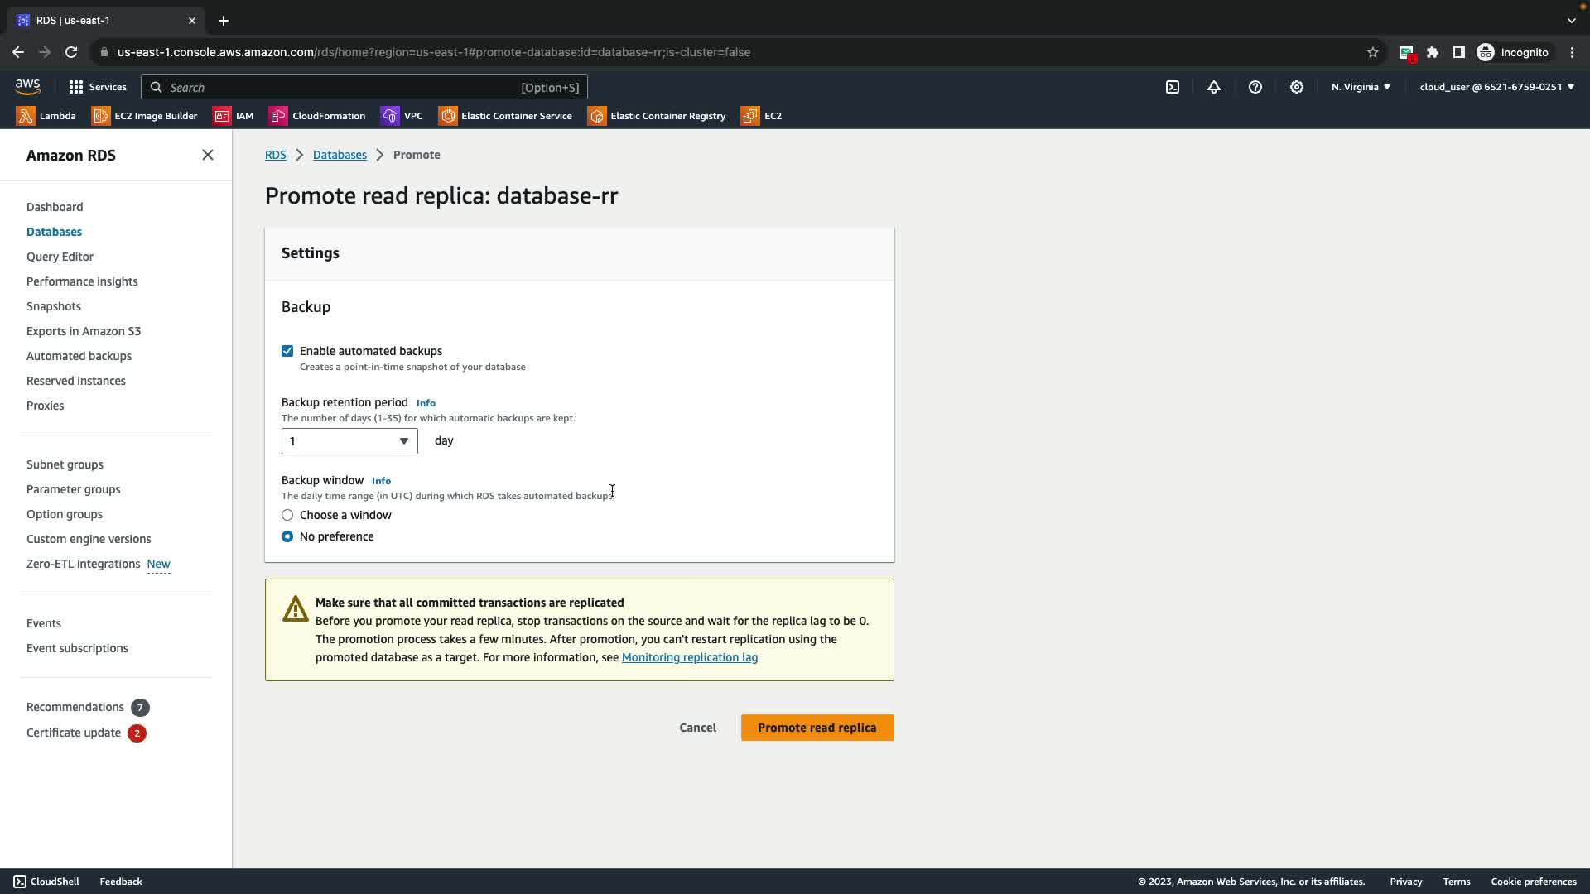Select the No preference radio button
This screenshot has height=894, width=1590.
(x=287, y=536)
